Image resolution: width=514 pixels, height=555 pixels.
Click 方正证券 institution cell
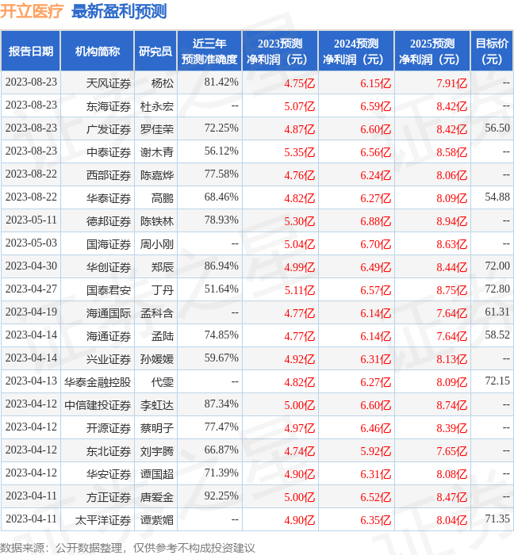(109, 497)
